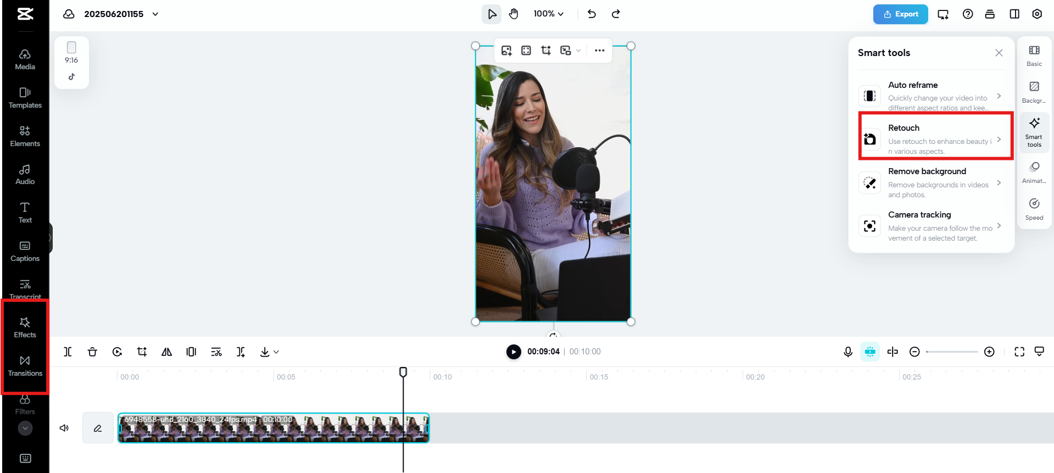
Task: Open the layers stack icon in top bar
Action: click(x=990, y=14)
